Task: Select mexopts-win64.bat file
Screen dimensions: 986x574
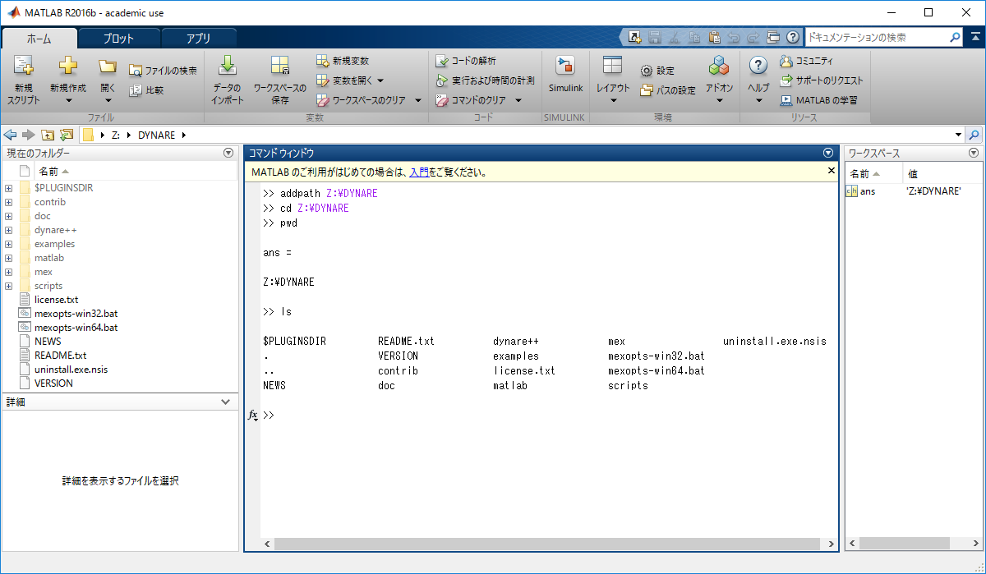Action: pyautogui.click(x=76, y=328)
